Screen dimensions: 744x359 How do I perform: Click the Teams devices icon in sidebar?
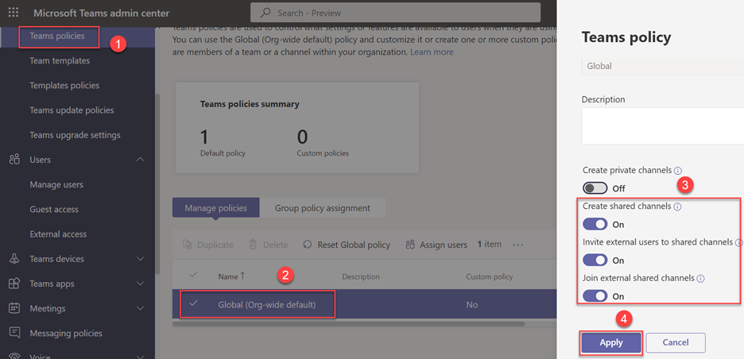pyautogui.click(x=14, y=259)
